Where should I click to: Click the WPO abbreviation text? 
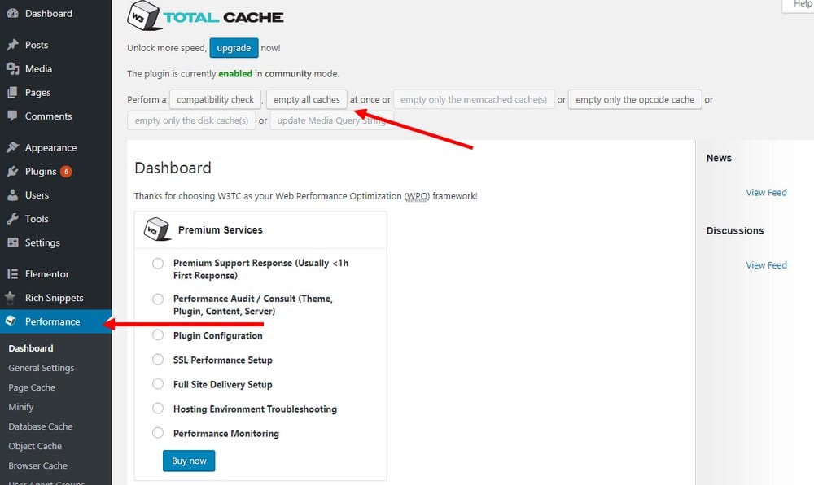(x=417, y=196)
